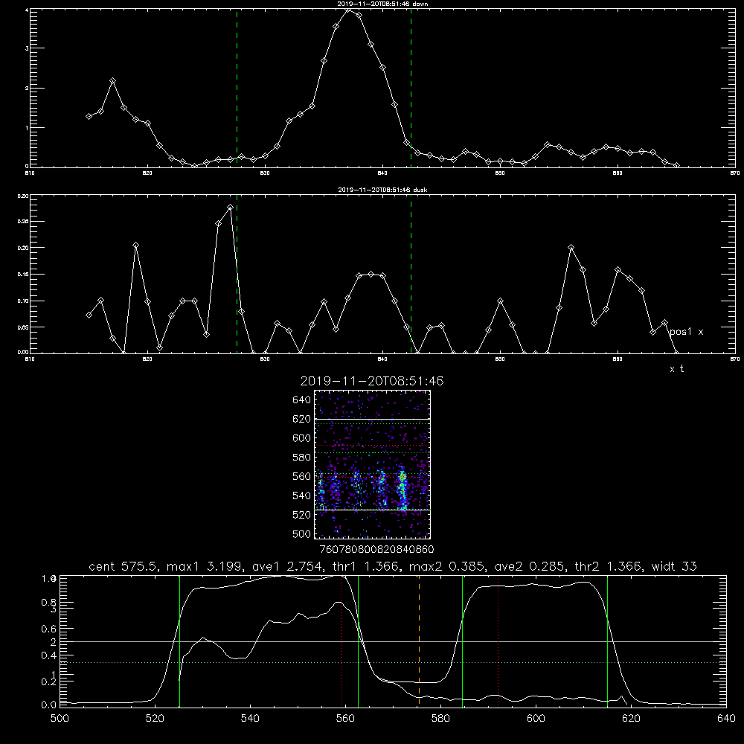The height and width of the screenshot is (744, 744).
Task: Click the spectrogram y-axis label 640
Action: (x=301, y=400)
